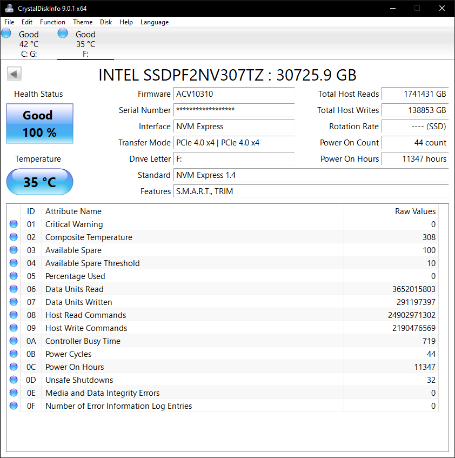Viewport: 455px width, 458px height.
Task: Click the Features field S.M.A.R.T., TRIM
Action: coord(311,191)
